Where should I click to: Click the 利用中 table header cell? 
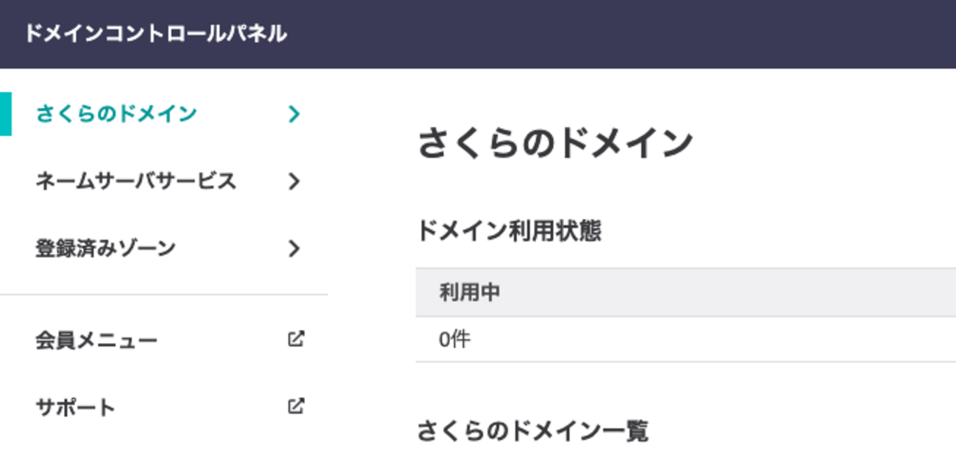pyautogui.click(x=685, y=292)
